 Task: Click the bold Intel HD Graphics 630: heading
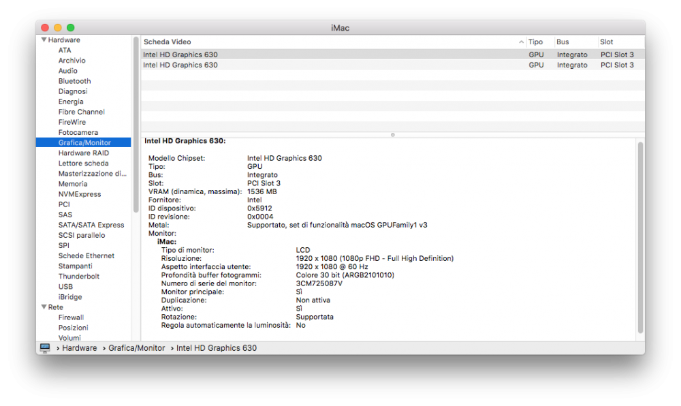pos(185,141)
